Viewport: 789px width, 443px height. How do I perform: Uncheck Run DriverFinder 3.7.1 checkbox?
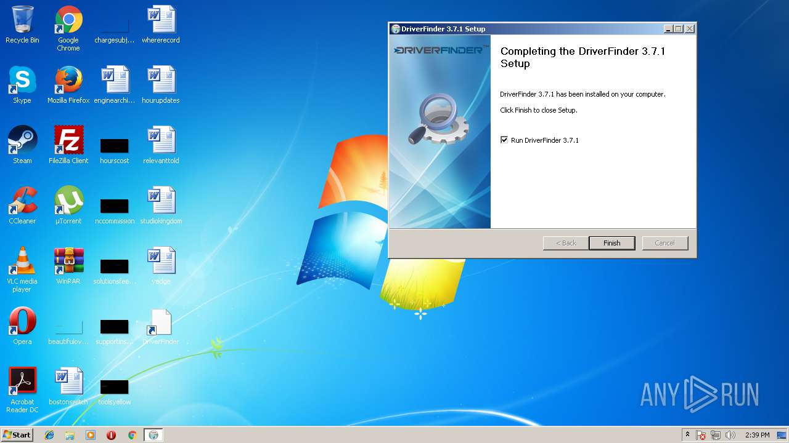click(505, 140)
